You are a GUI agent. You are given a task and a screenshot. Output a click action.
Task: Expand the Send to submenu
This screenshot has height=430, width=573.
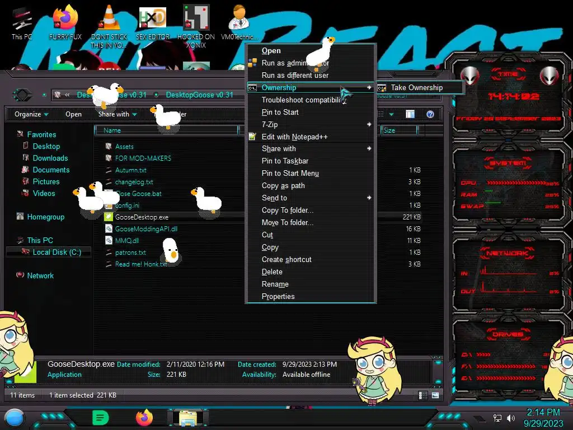(369, 198)
